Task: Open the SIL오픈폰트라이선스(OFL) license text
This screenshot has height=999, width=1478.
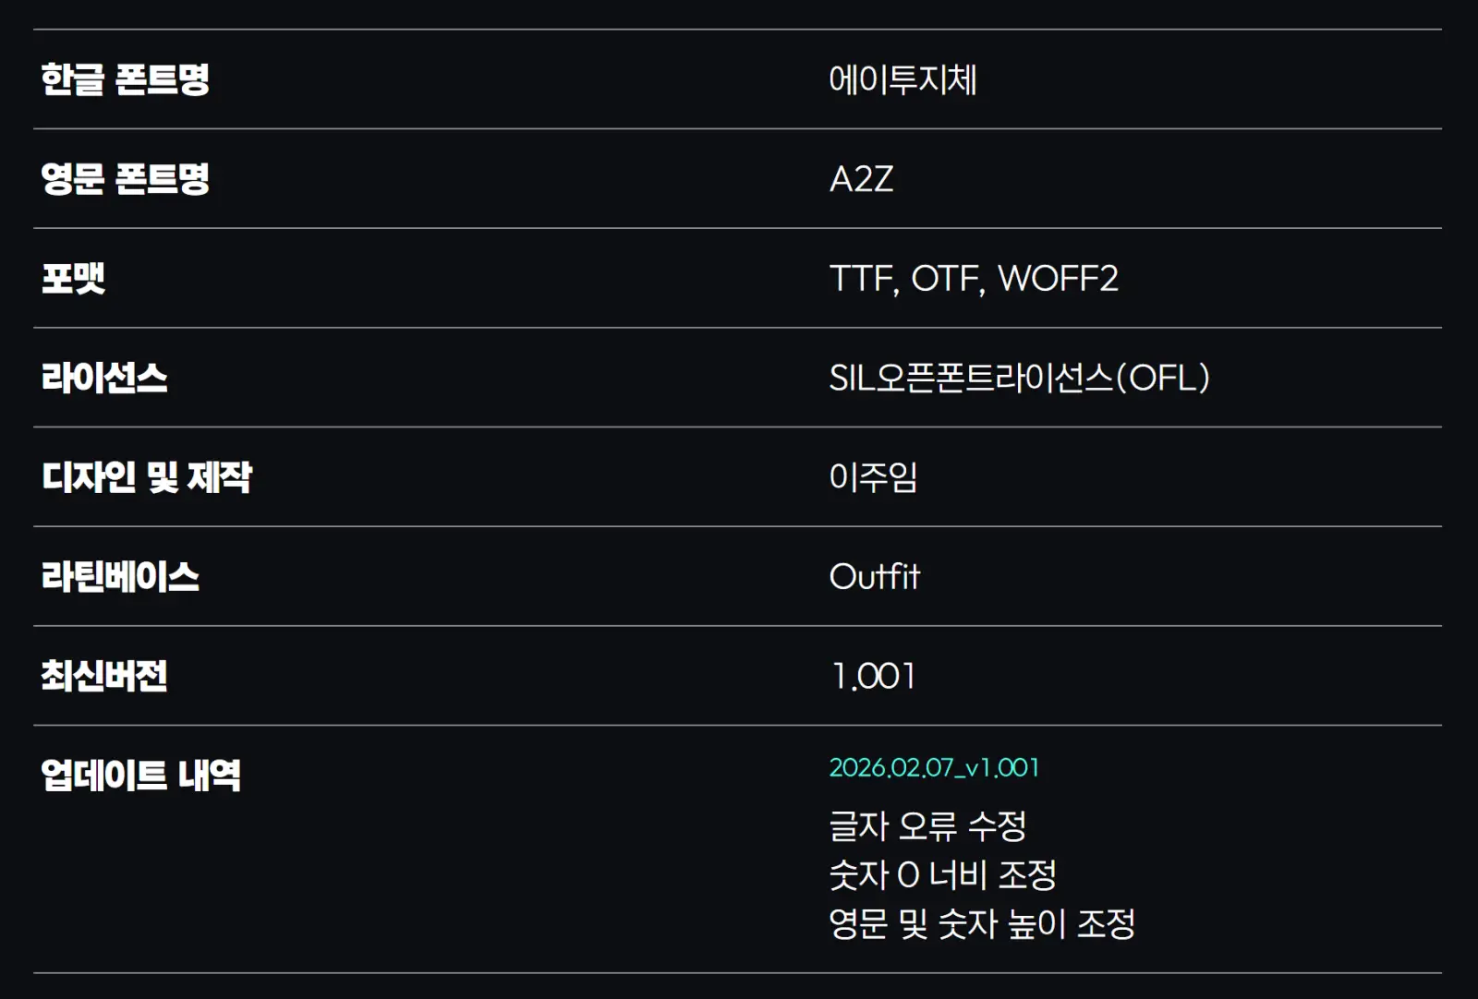Action: (1019, 378)
